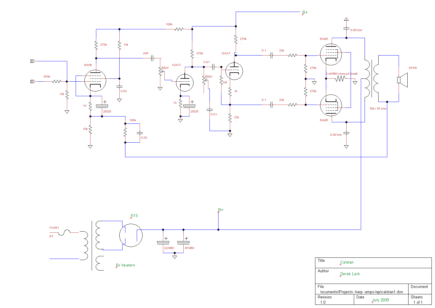Select the author name "Derek Lark"
The height and width of the screenshot is (308, 435).
point(350,274)
